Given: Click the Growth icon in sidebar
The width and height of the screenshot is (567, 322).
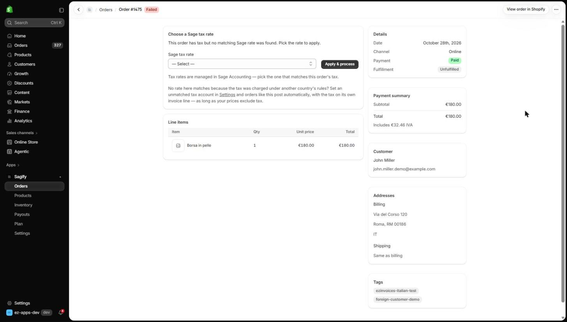Looking at the screenshot, I should tap(10, 74).
